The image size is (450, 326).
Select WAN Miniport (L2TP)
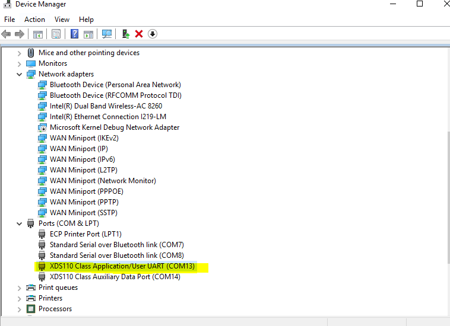click(x=84, y=170)
